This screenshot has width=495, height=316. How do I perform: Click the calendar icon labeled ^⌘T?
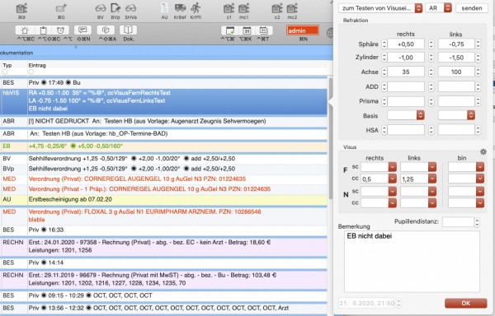[264, 30]
